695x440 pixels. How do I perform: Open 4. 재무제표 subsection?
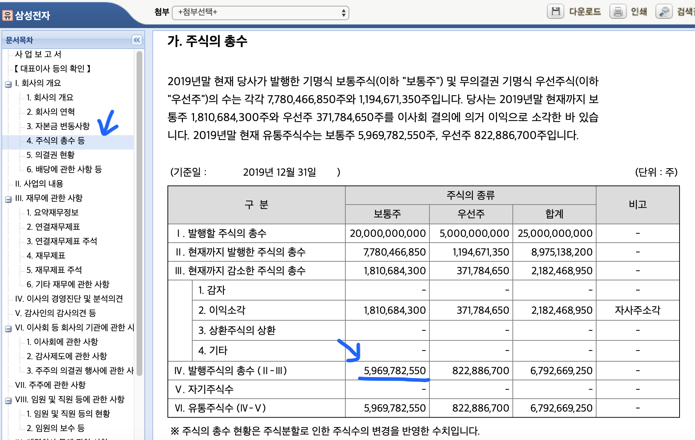coord(46,256)
